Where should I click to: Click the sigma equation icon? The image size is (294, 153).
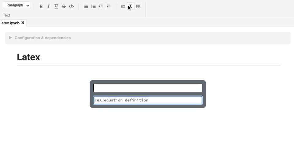click(x=131, y=6)
